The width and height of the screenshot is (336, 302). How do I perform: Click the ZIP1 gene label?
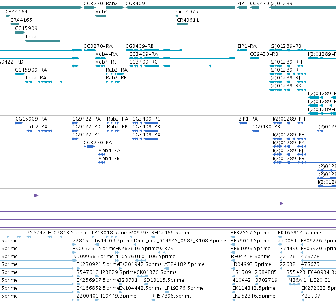tap(242, 4)
